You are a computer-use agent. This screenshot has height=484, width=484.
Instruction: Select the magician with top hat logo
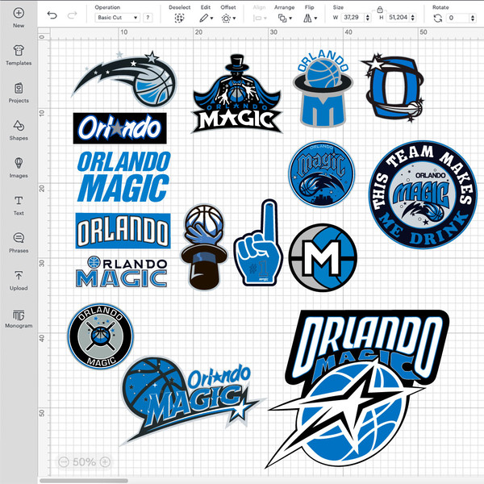(x=236, y=94)
